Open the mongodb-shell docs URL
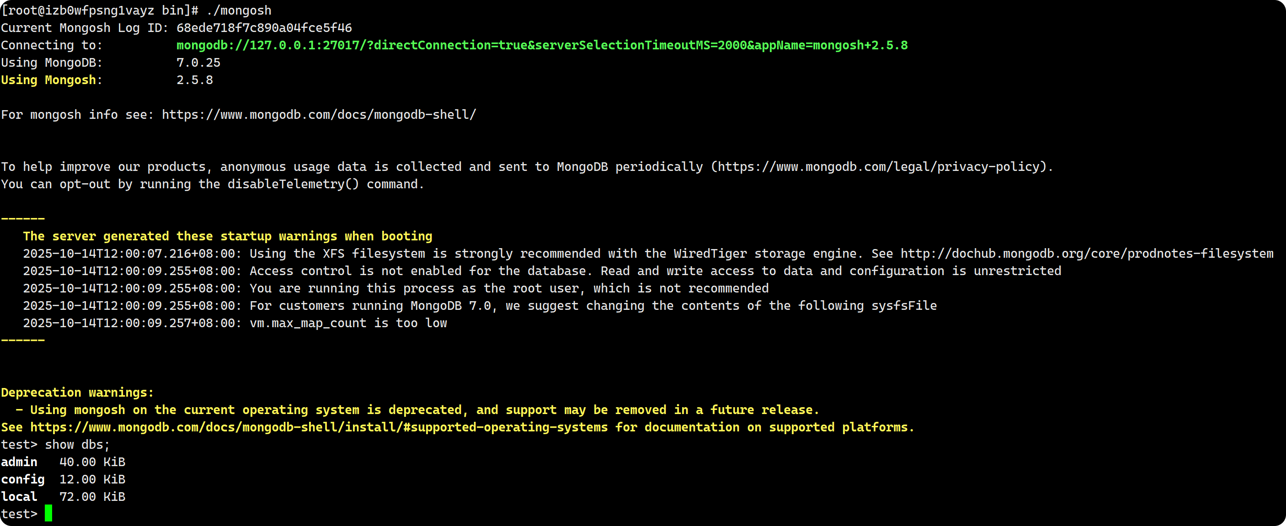 pyautogui.click(x=319, y=115)
